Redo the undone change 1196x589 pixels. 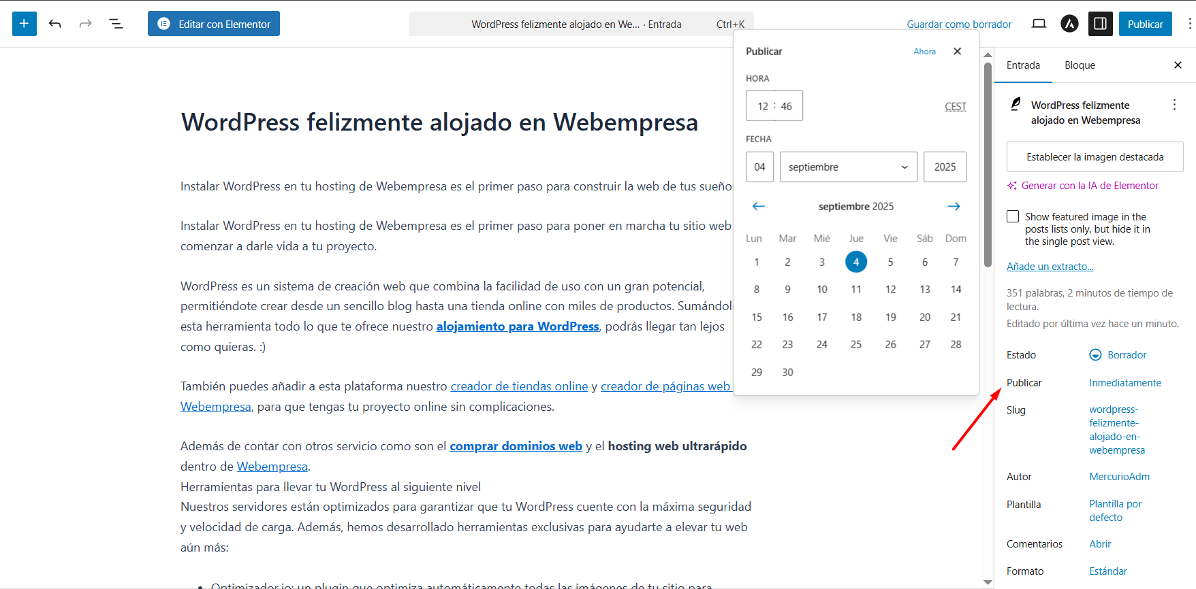pos(85,24)
